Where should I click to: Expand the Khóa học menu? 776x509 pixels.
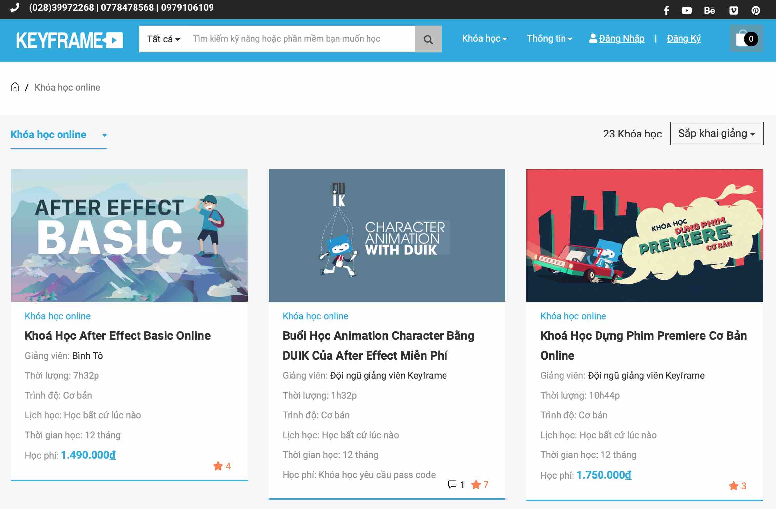[484, 39]
